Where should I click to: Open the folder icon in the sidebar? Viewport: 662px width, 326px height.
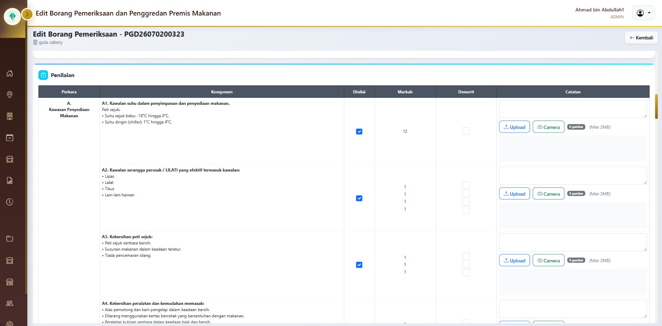(x=10, y=239)
